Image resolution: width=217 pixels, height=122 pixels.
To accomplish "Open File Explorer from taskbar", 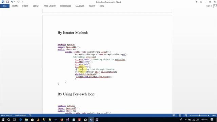I will click(x=26, y=120).
